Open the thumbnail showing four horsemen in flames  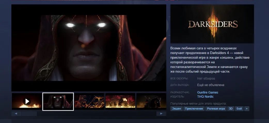[121, 101]
